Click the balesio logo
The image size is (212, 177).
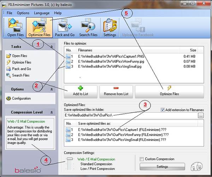28,170
